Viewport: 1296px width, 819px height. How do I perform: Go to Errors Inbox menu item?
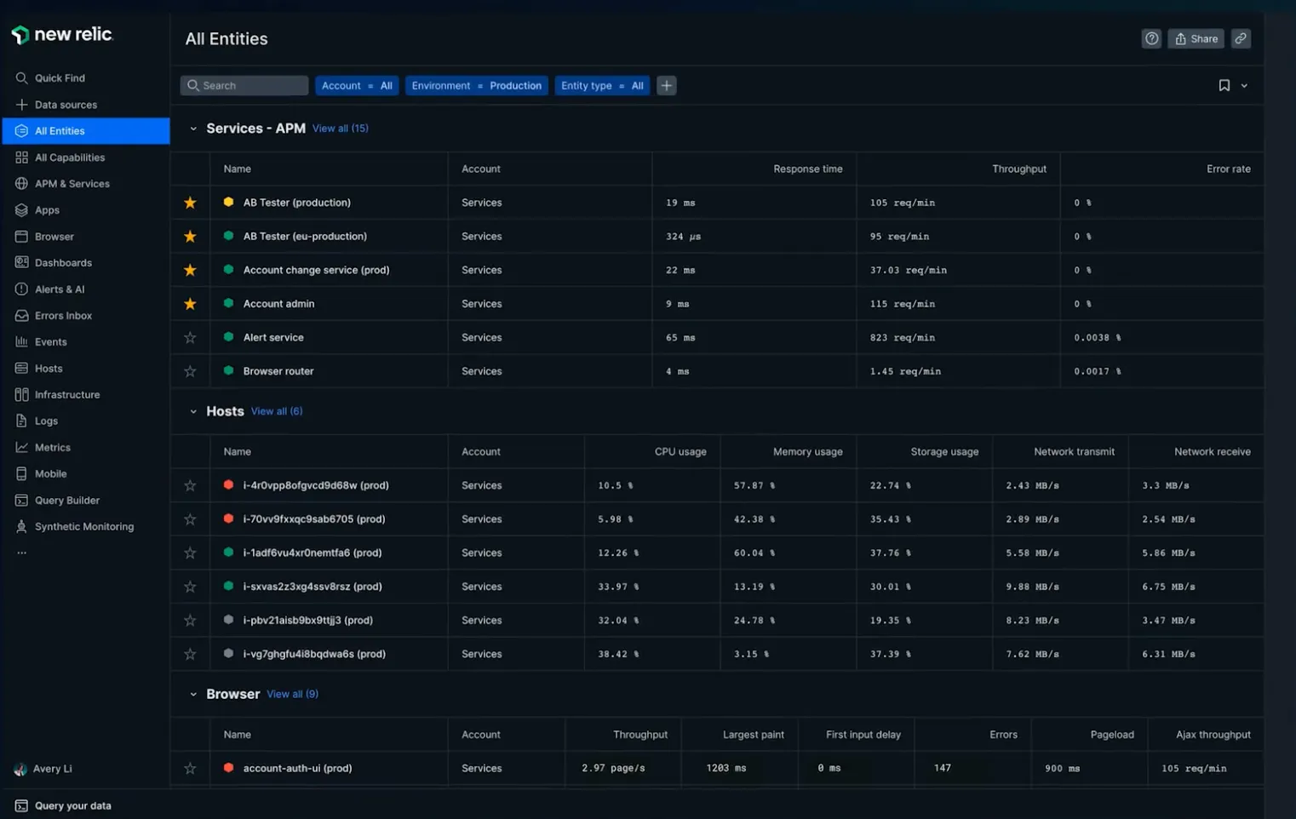click(x=63, y=315)
